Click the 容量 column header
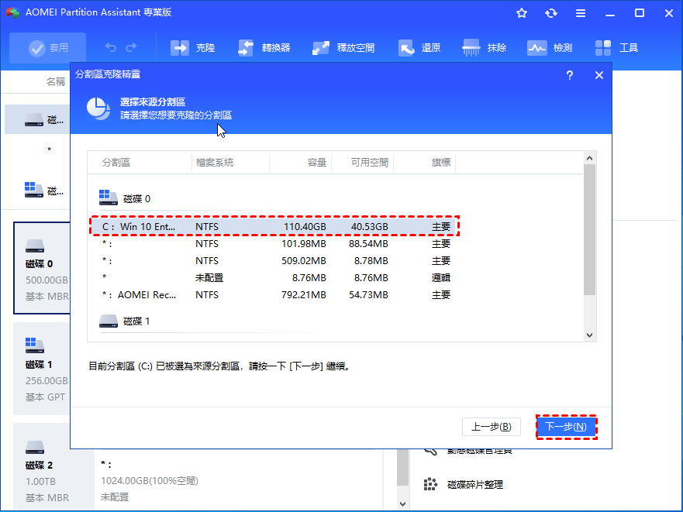The image size is (683, 512). coord(316,163)
